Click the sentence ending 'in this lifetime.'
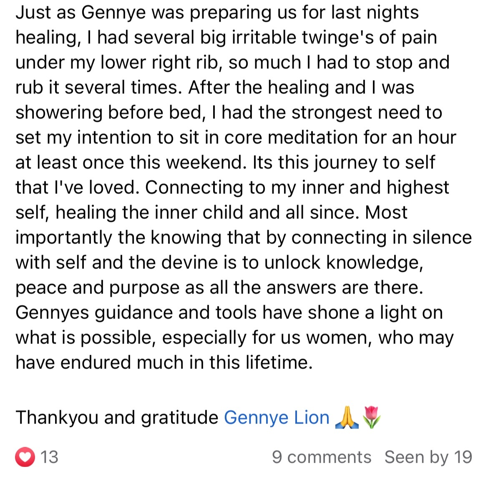This screenshot has width=488, height=479. coord(164,363)
